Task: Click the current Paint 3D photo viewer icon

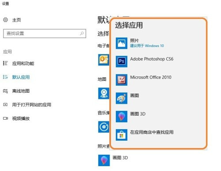Action: (104, 160)
